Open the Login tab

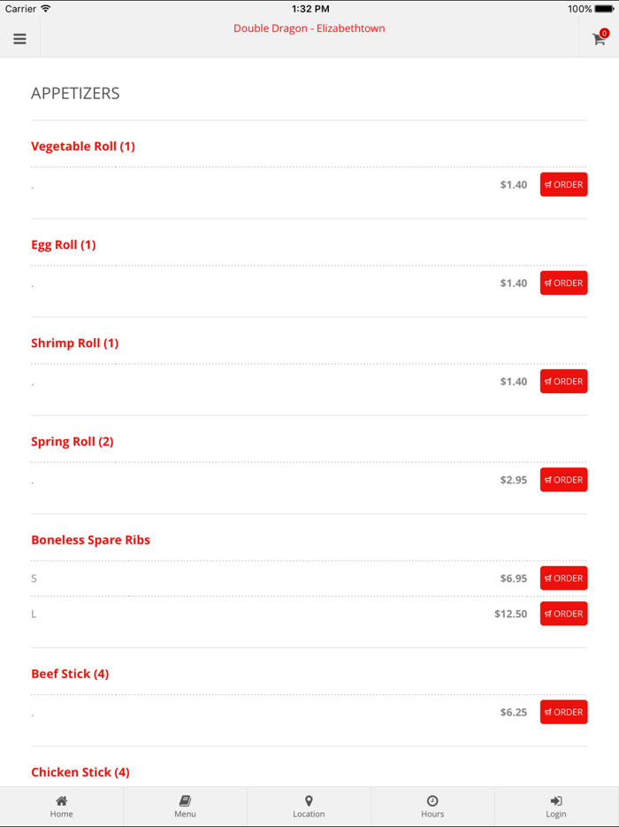tap(556, 806)
